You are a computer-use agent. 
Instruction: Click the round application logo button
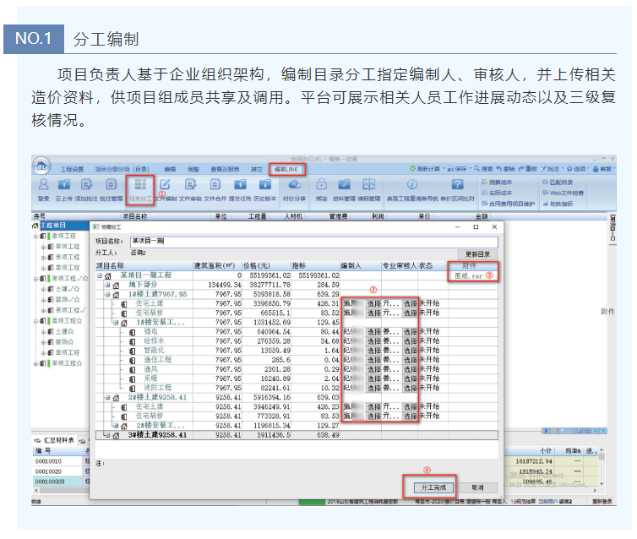point(41,166)
